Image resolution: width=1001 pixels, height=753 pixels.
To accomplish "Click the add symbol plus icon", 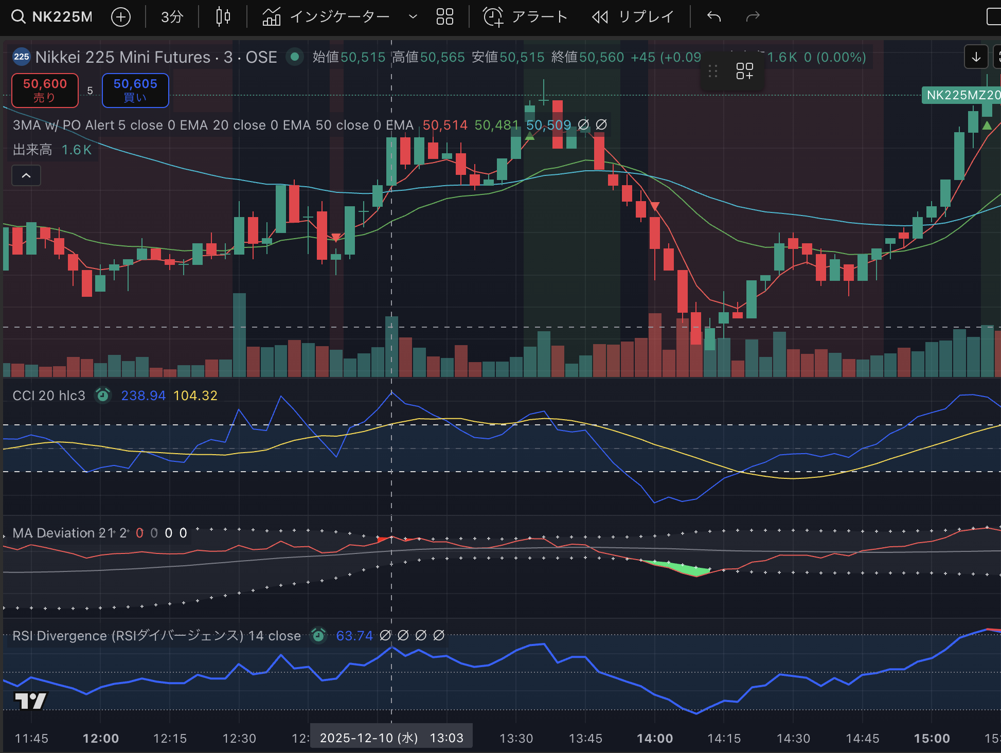I will (121, 17).
